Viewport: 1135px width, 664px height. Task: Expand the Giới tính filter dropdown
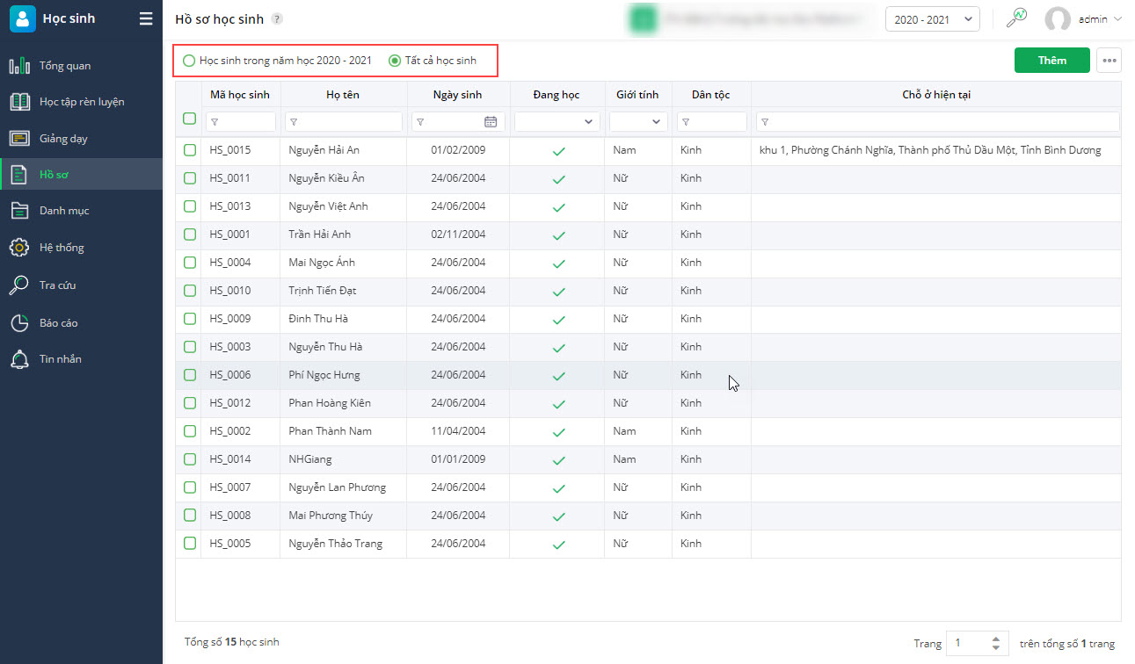click(x=638, y=122)
